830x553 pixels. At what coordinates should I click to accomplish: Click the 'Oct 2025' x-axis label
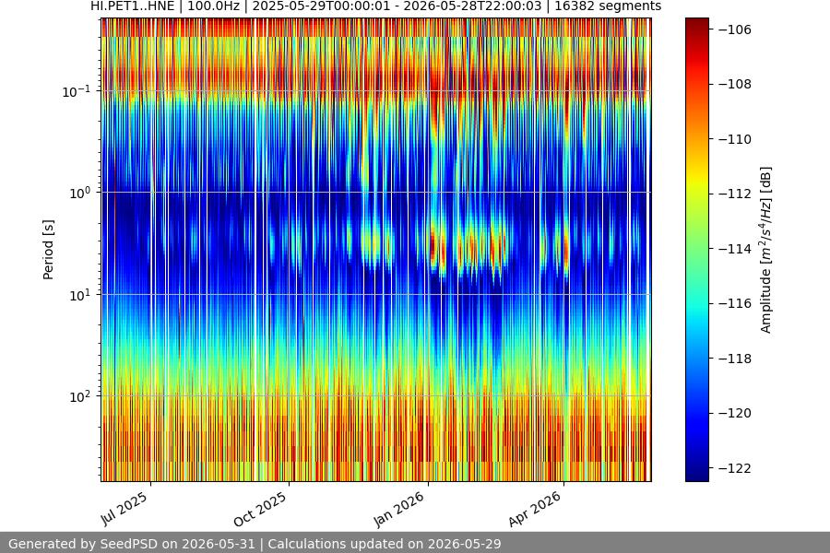click(260, 509)
